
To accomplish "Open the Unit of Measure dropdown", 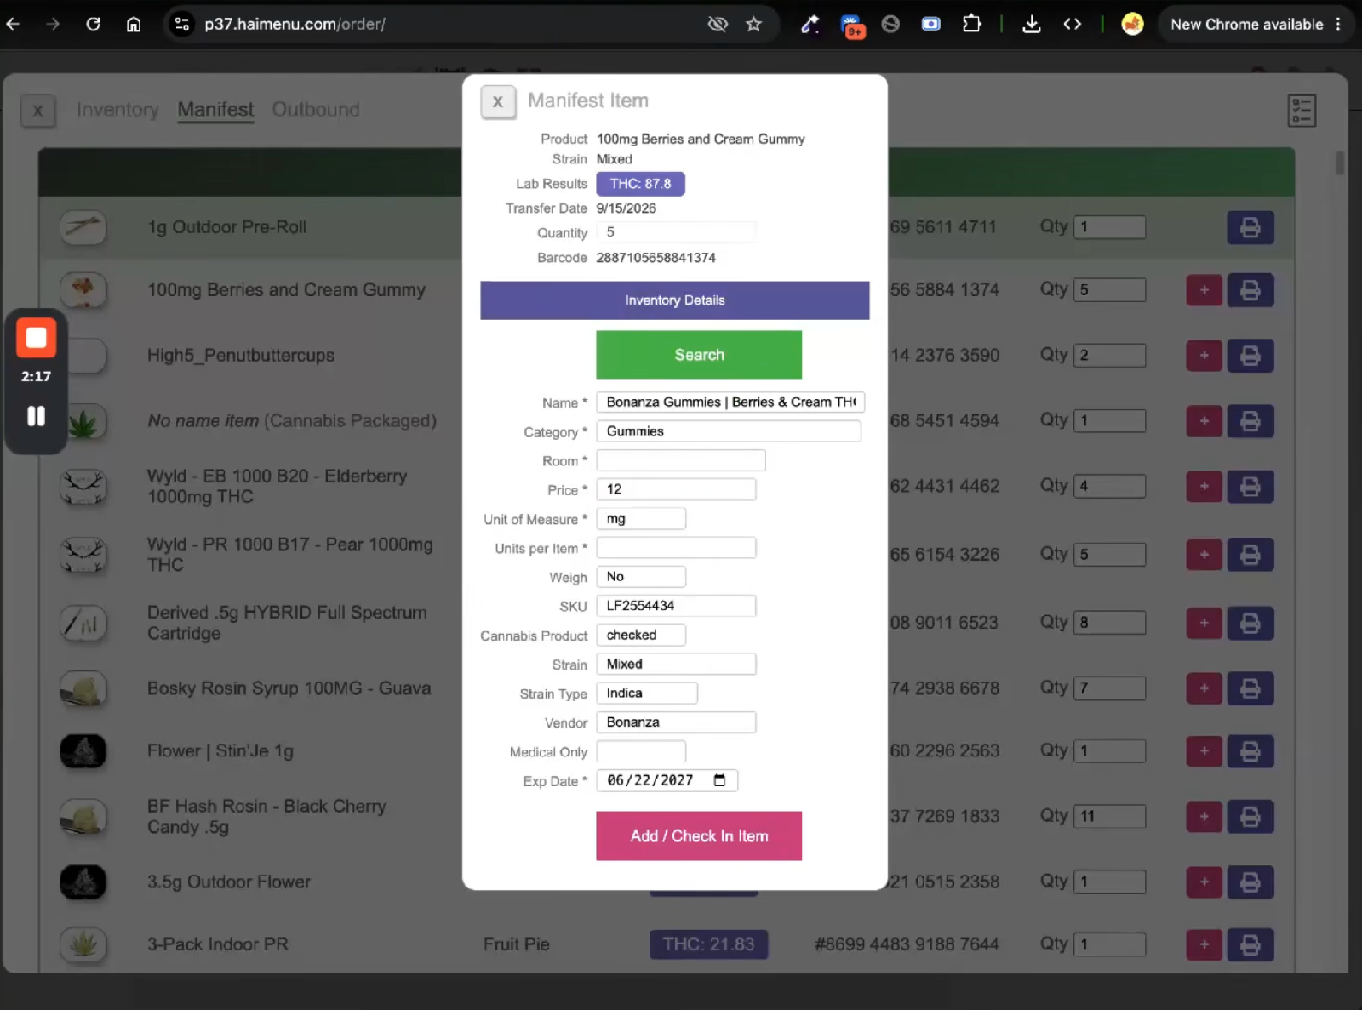I will coord(641,519).
